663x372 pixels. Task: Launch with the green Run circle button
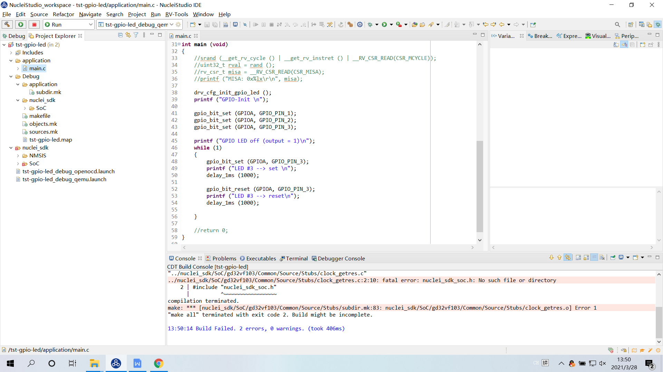21,24
